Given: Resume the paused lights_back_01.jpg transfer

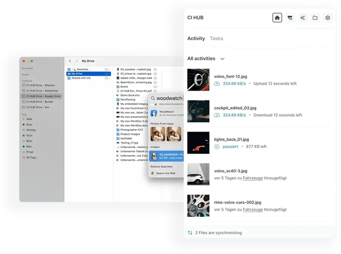Looking at the screenshot, I should [217, 147].
